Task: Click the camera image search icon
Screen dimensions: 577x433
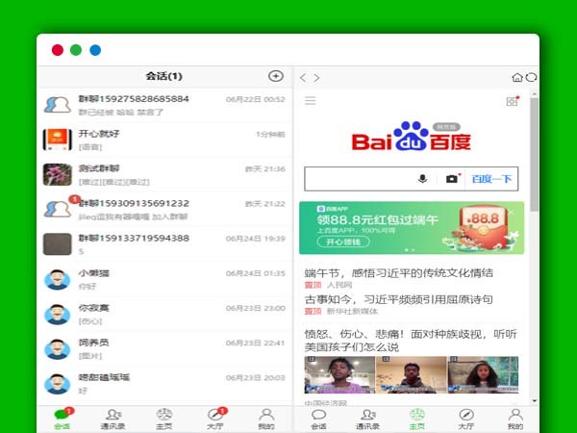Action: [x=451, y=179]
